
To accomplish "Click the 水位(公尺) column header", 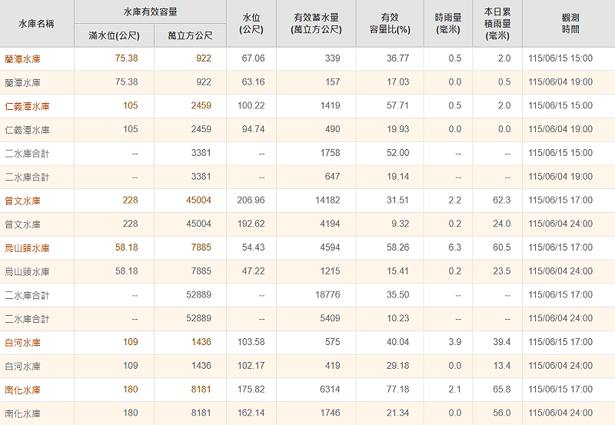I will [251, 24].
